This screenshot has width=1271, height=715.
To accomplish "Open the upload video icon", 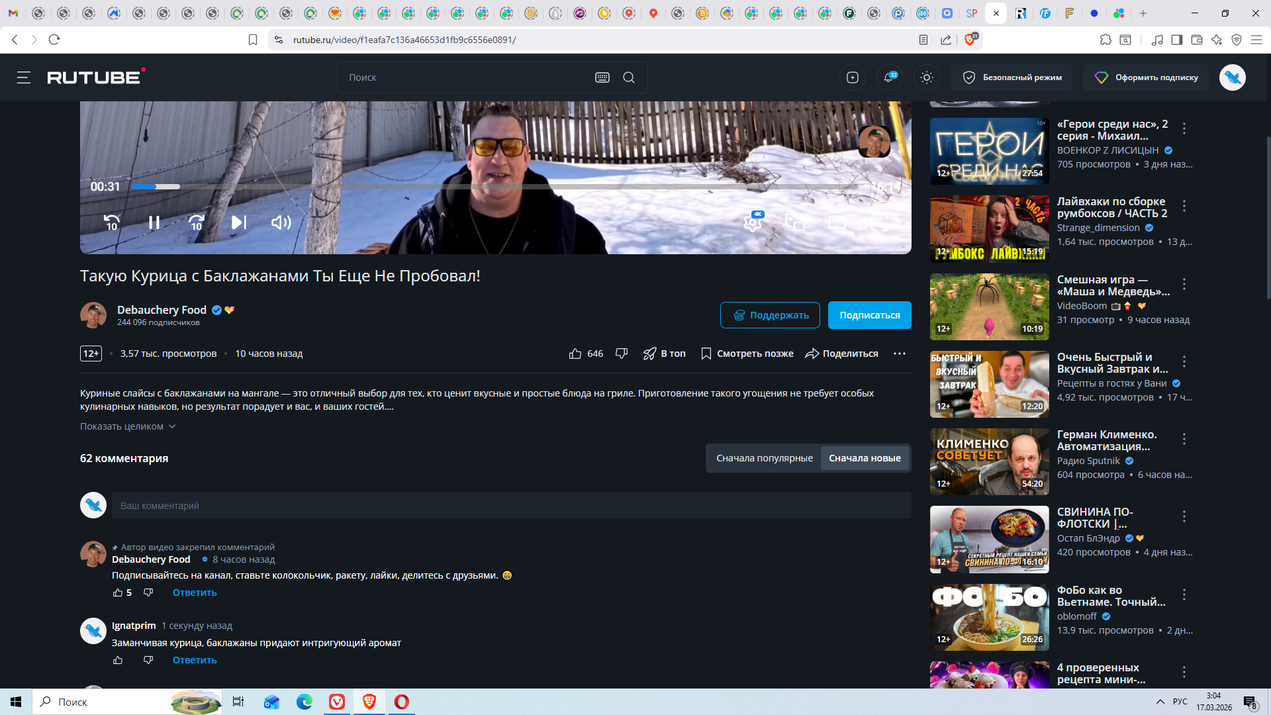I will click(x=853, y=77).
